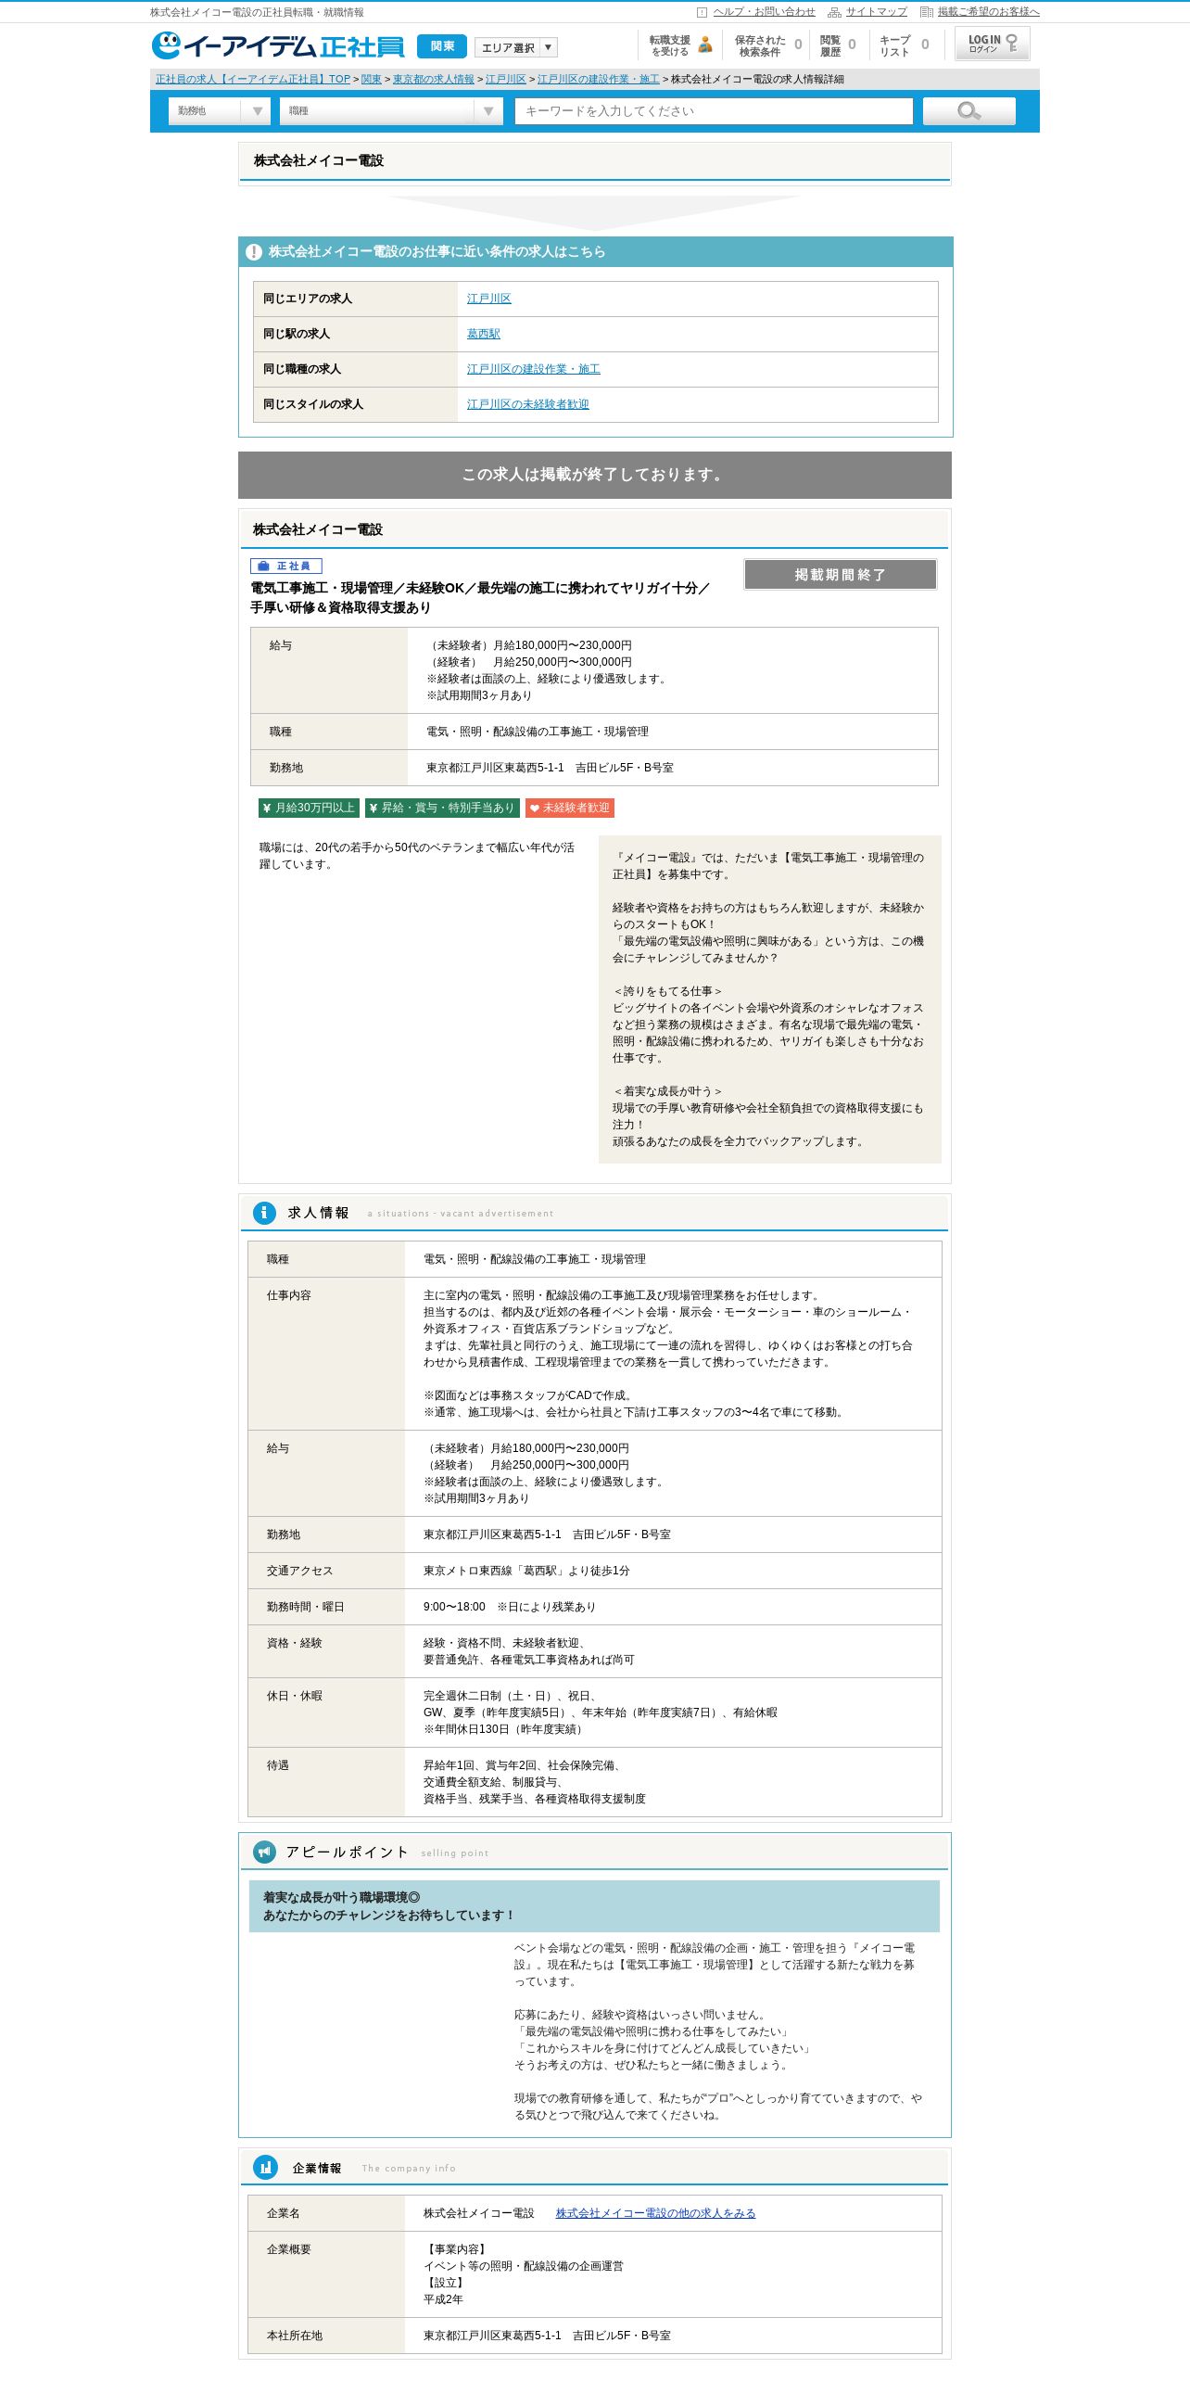The width and height of the screenshot is (1190, 2381).
Task: Click breadcrumb 関東
Action: tap(371, 80)
